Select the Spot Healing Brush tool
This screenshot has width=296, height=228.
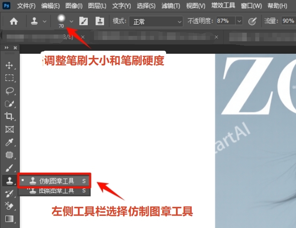pos(9,155)
